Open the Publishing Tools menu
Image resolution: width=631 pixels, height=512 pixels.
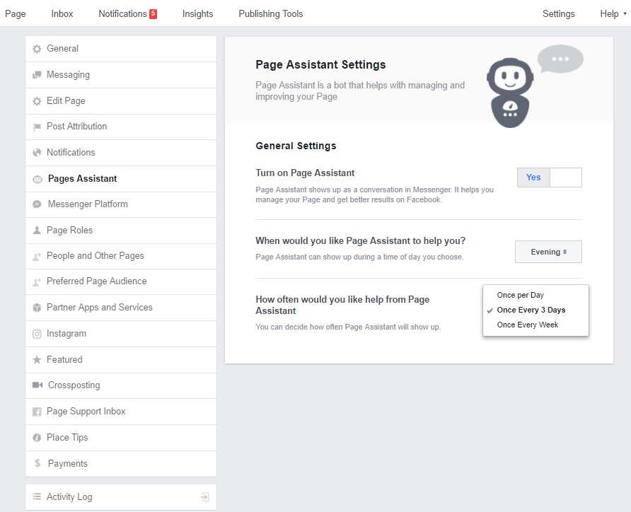coord(270,13)
